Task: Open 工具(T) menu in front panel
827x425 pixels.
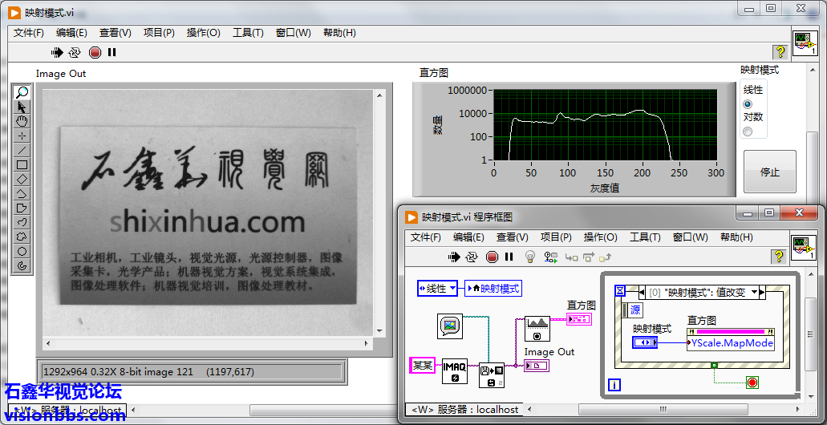Action: pyautogui.click(x=248, y=33)
